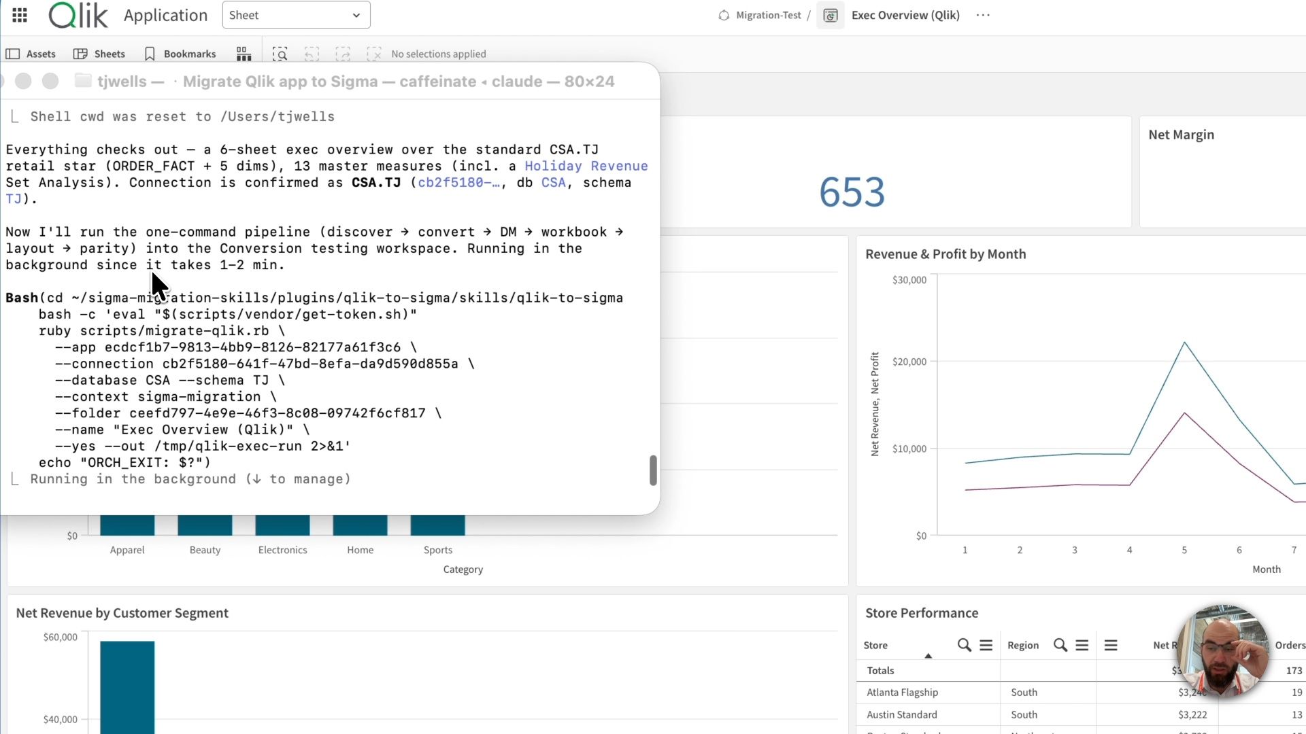This screenshot has height=734, width=1306.
Task: Search the Region column
Action: coord(1060,645)
